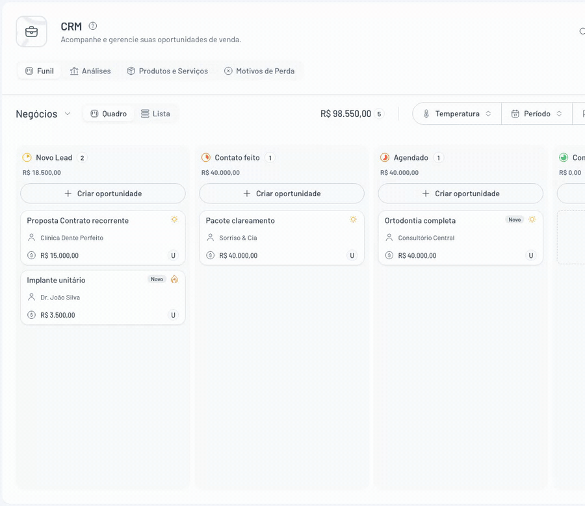Click thermometer icon in Temperatura filter
The image size is (585, 506).
coord(426,114)
